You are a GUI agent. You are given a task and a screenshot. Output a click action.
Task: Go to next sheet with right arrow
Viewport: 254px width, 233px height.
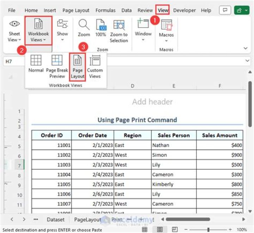24,219
